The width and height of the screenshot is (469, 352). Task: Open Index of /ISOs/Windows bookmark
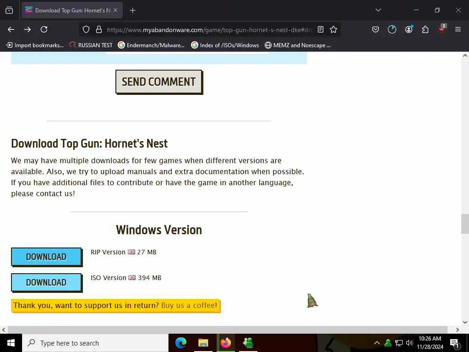225,45
